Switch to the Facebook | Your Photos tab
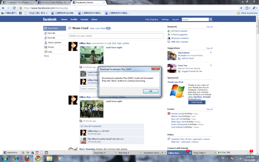The width and height of the screenshot is (259, 162). (19, 3)
